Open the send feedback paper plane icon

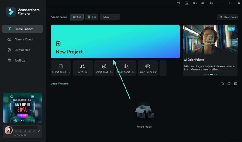coord(178,3)
